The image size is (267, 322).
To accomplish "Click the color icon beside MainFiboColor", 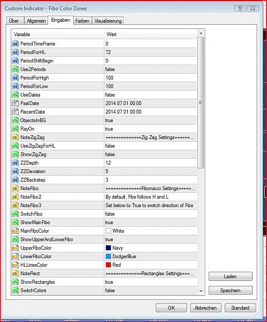I will click(15, 231).
